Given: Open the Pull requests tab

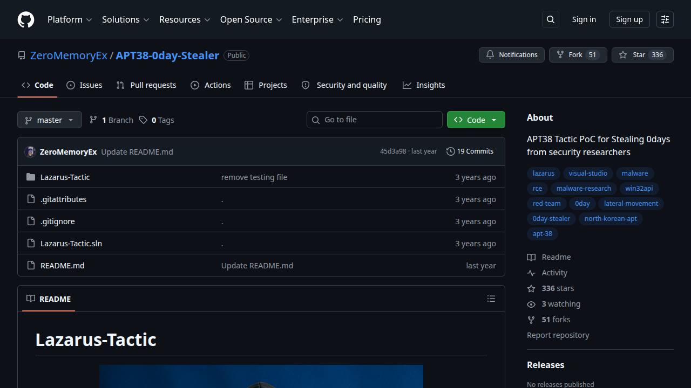Looking at the screenshot, I should pyautogui.click(x=146, y=85).
